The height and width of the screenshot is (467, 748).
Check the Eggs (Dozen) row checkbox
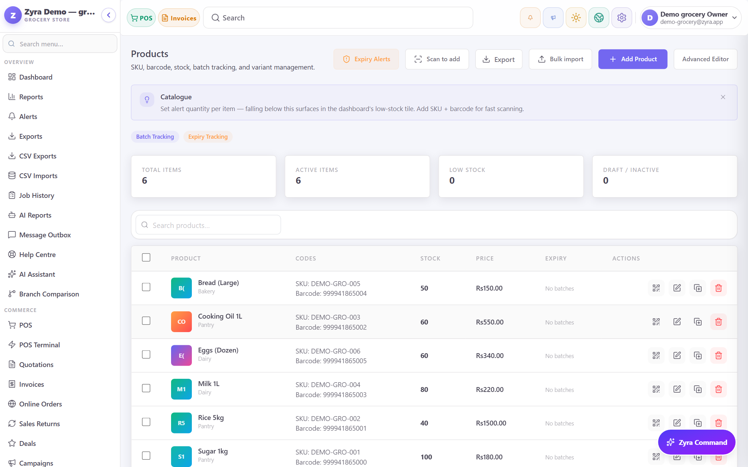point(146,355)
